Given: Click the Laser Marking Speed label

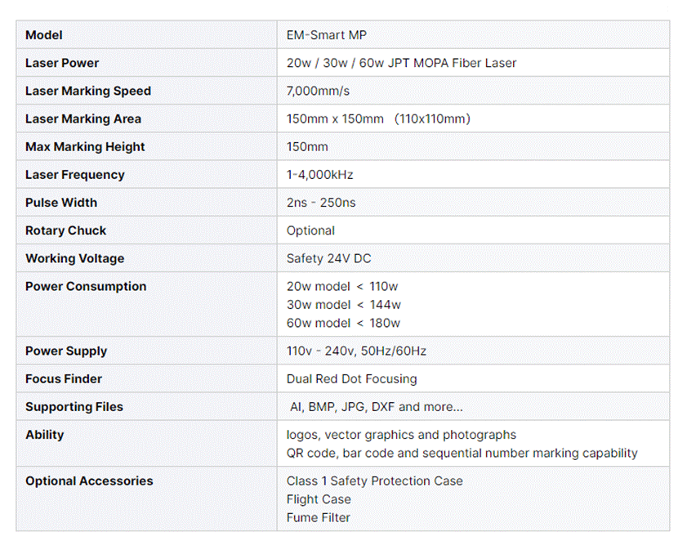Looking at the screenshot, I should pos(88,92).
